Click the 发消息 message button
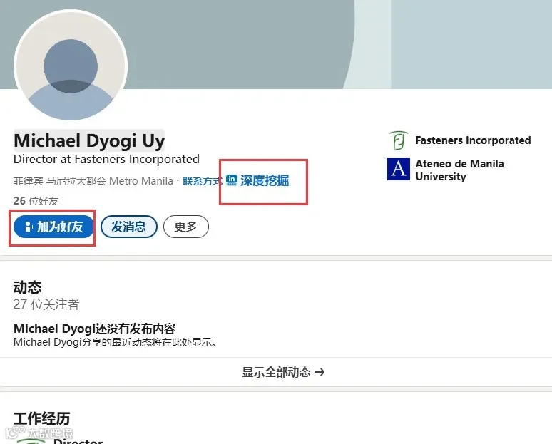This screenshot has height=444, width=552. 129,227
